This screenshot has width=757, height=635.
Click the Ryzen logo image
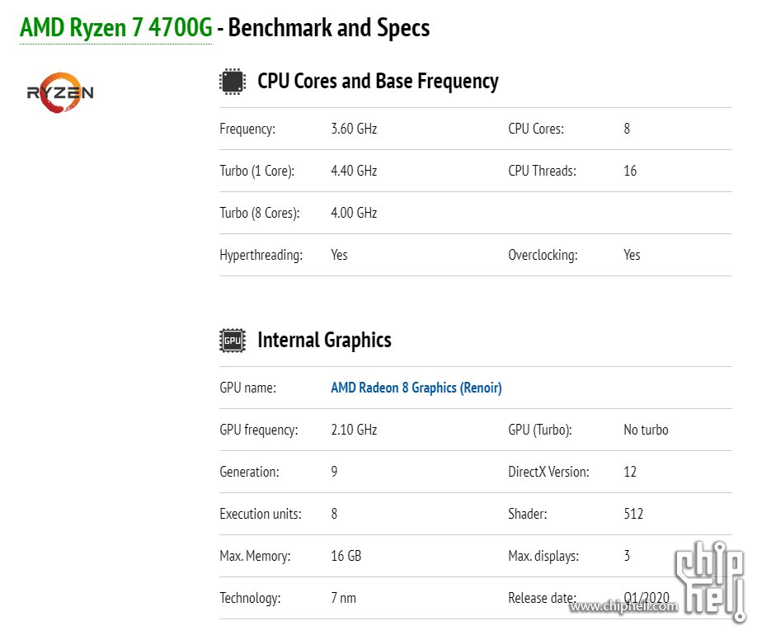coord(60,92)
